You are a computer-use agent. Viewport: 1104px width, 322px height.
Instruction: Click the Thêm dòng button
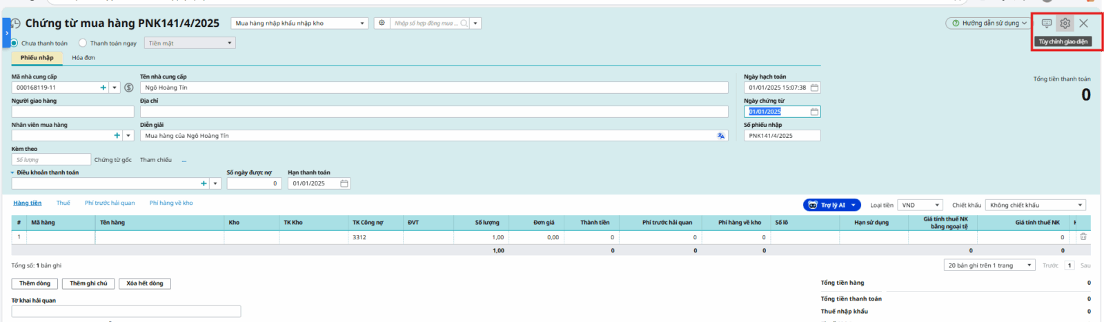[x=34, y=283]
